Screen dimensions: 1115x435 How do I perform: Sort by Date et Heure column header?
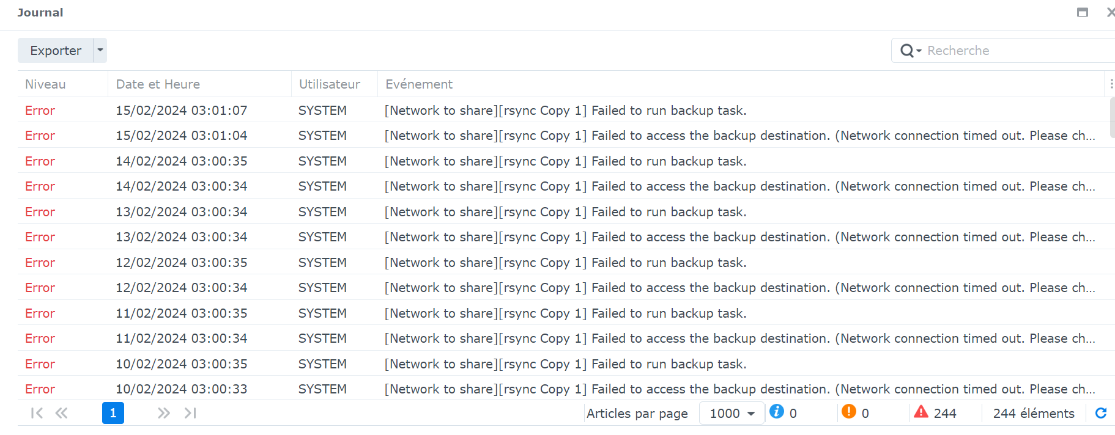(200, 84)
